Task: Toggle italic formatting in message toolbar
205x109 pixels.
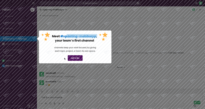Action: coord(47,92)
